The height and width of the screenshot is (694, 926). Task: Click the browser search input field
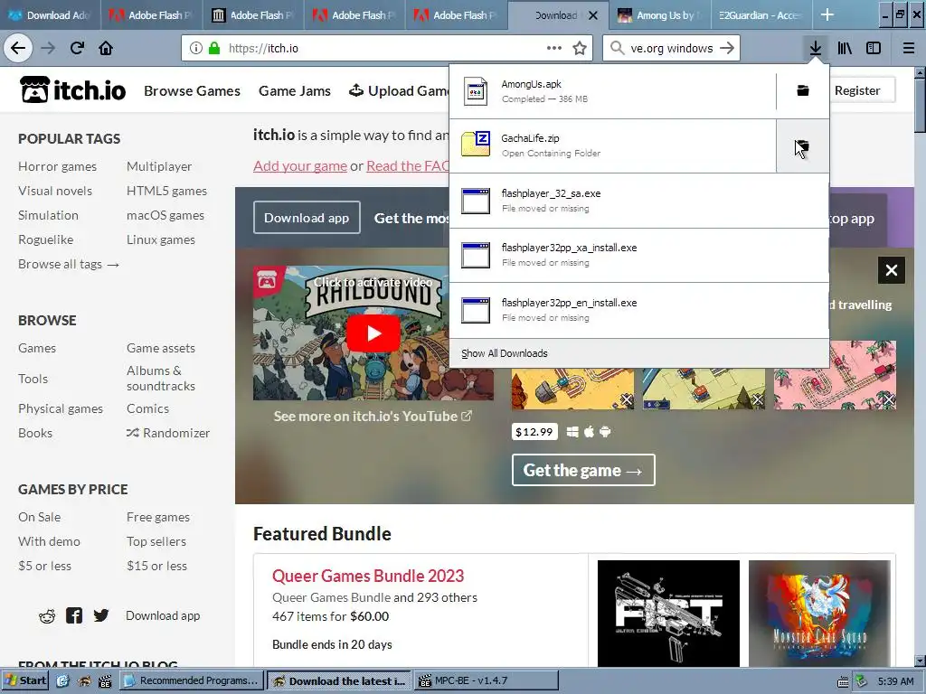point(672,49)
